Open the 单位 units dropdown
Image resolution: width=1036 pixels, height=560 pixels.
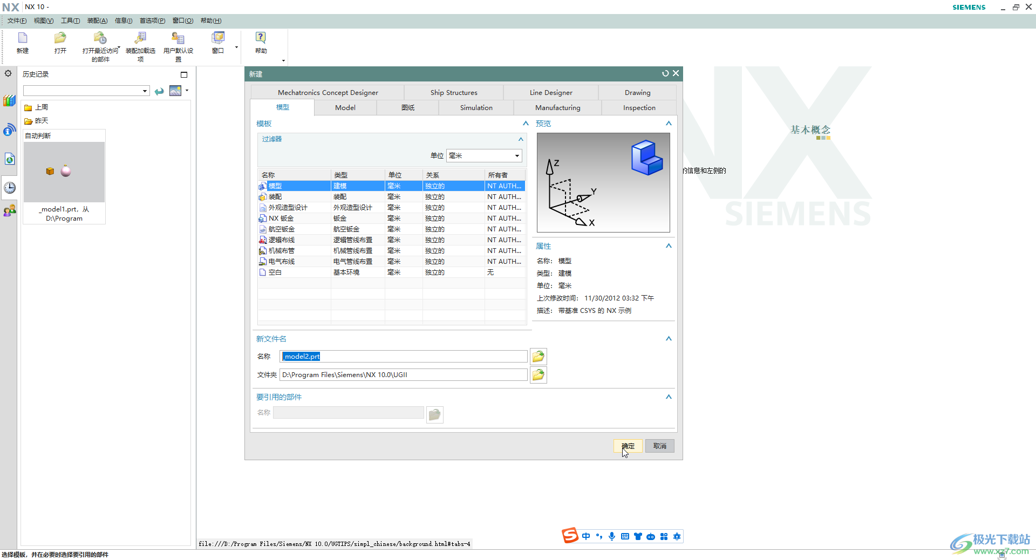click(x=484, y=156)
